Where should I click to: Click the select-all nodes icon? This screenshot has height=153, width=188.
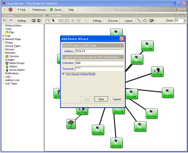(145, 20)
